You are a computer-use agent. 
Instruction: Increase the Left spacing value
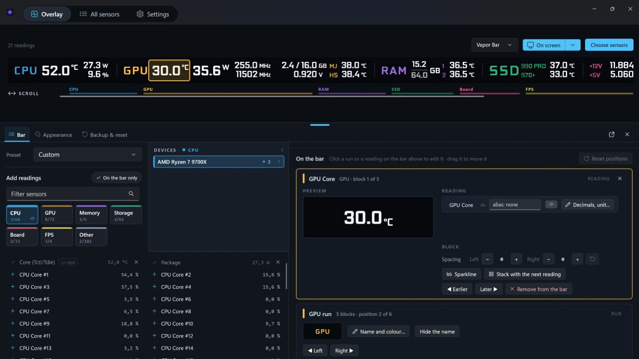click(x=517, y=259)
